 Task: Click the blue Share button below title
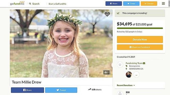(x=27, y=90)
